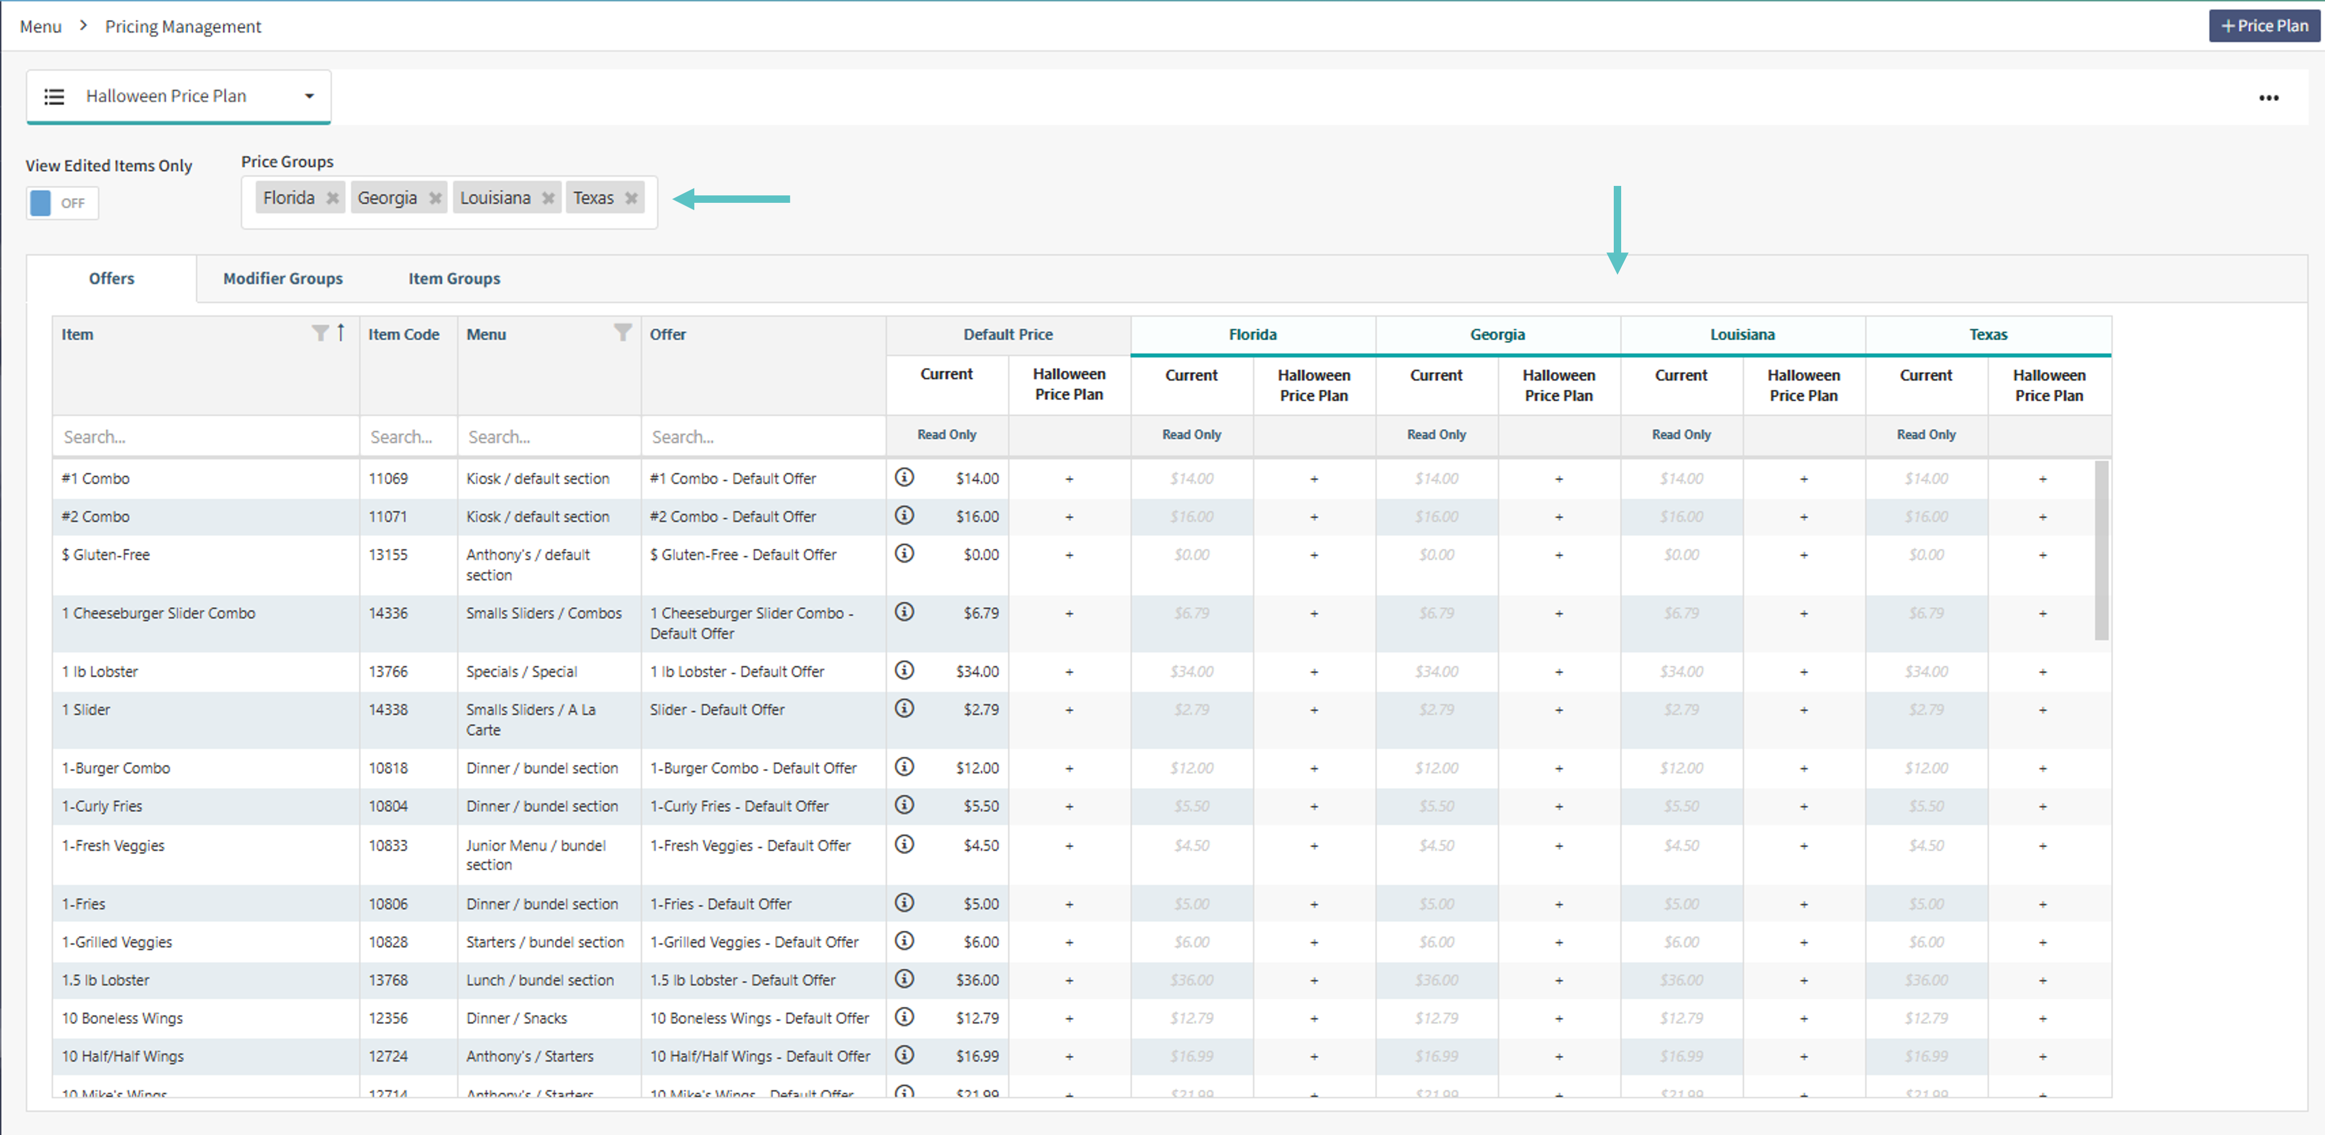The height and width of the screenshot is (1135, 2325).
Task: Click the info icon for #1 Combo
Action: tap(904, 477)
